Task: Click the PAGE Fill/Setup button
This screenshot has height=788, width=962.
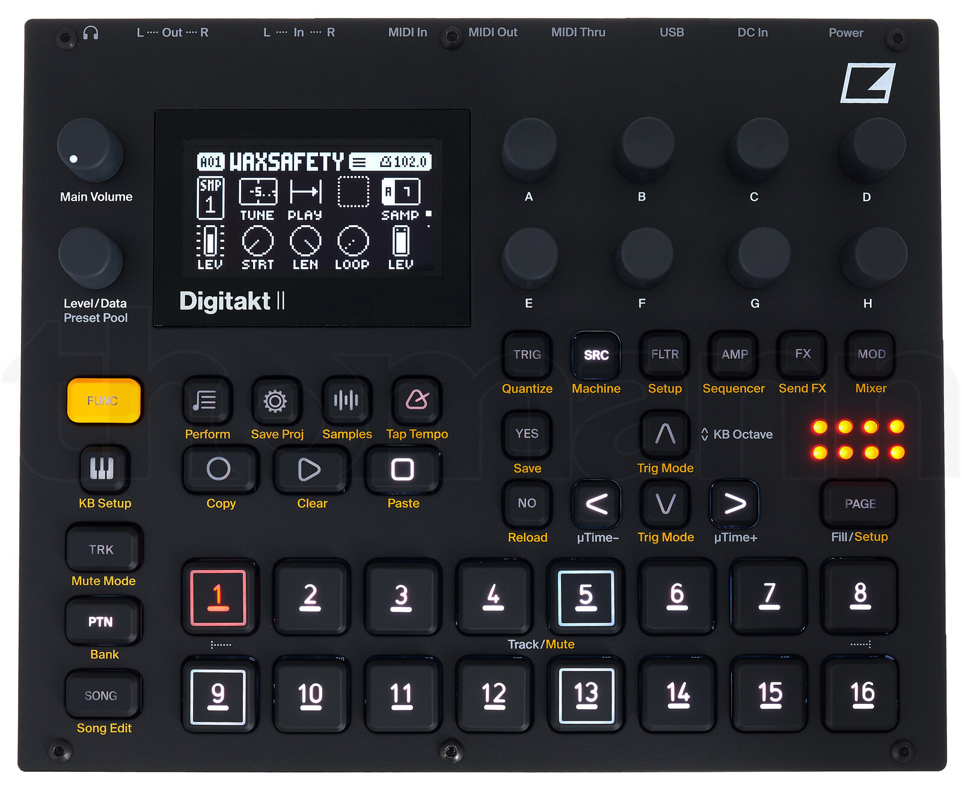Action: [x=859, y=503]
